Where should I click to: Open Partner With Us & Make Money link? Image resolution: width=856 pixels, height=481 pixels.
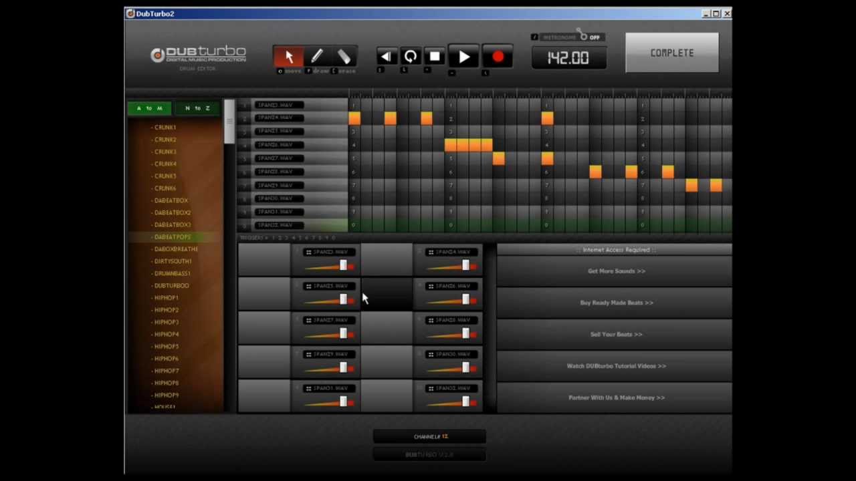click(616, 397)
